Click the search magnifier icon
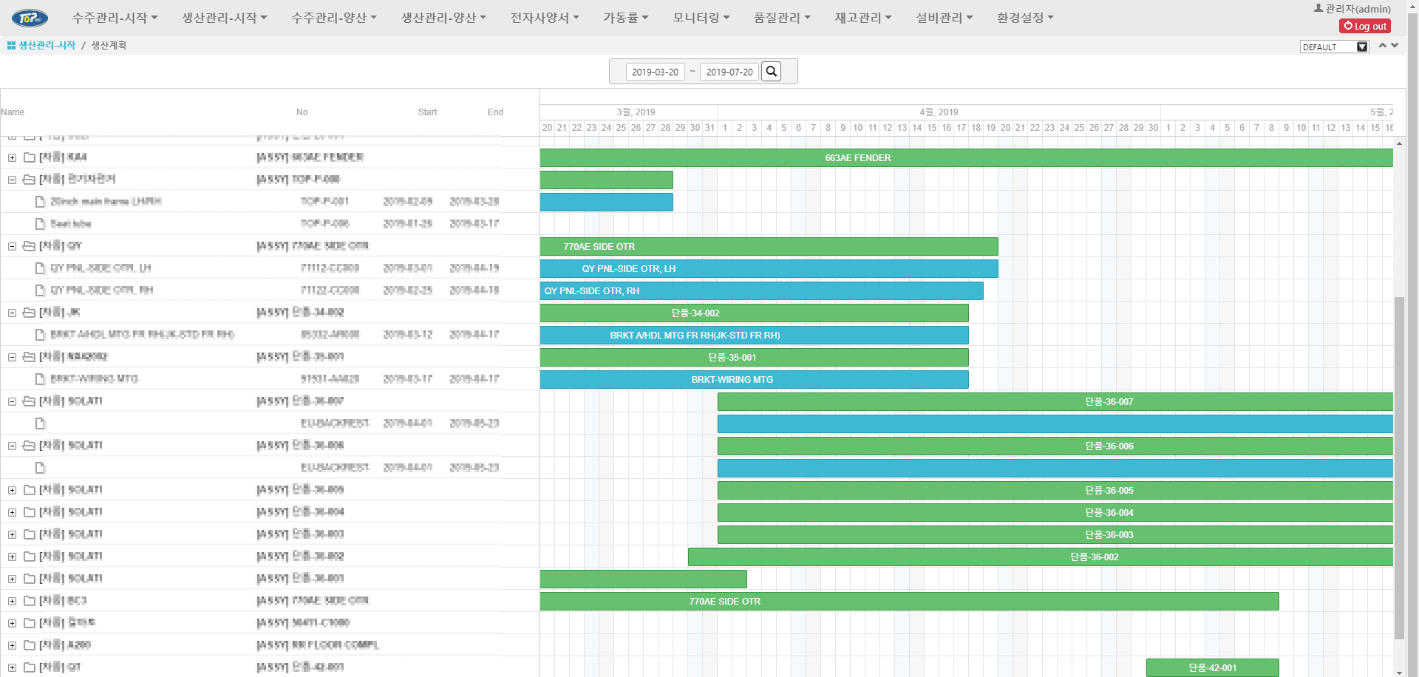 tap(772, 71)
